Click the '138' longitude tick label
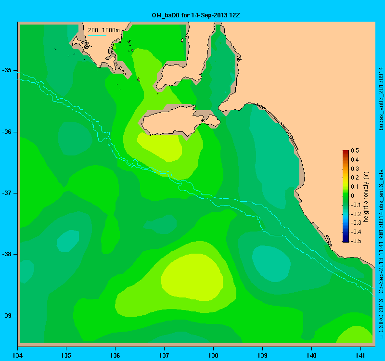Screen dimensions: 385x361 click(213, 355)
